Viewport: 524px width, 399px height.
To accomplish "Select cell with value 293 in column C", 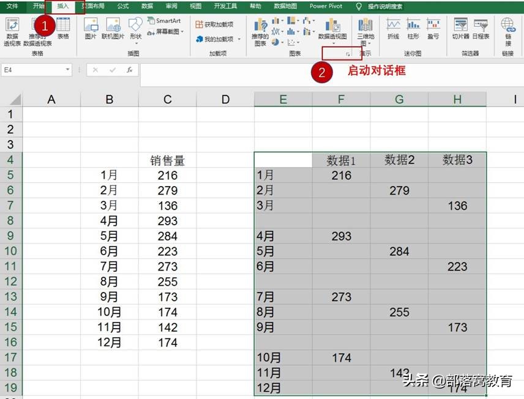I will (168, 221).
